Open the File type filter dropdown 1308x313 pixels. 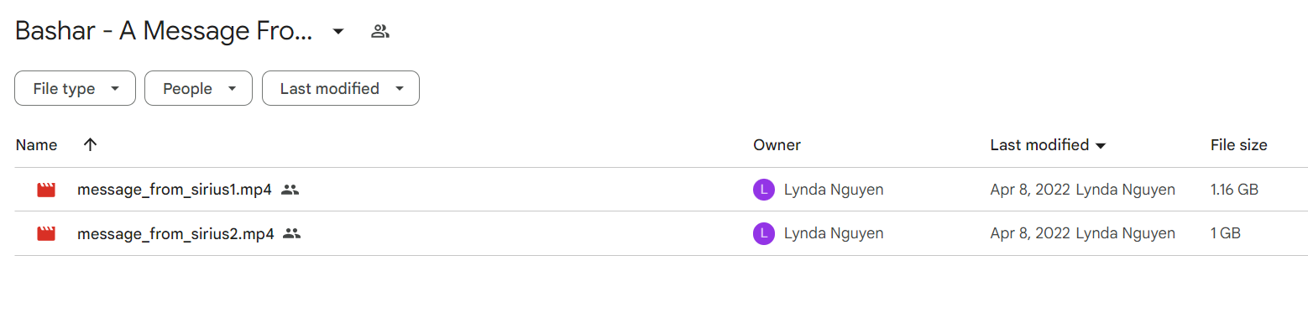coord(75,88)
